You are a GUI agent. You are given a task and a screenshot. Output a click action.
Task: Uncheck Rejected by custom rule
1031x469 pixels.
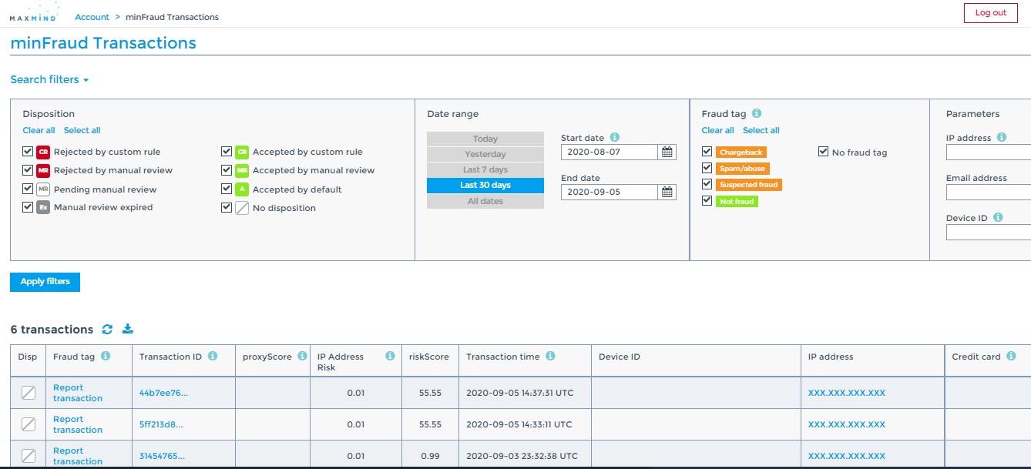point(28,151)
